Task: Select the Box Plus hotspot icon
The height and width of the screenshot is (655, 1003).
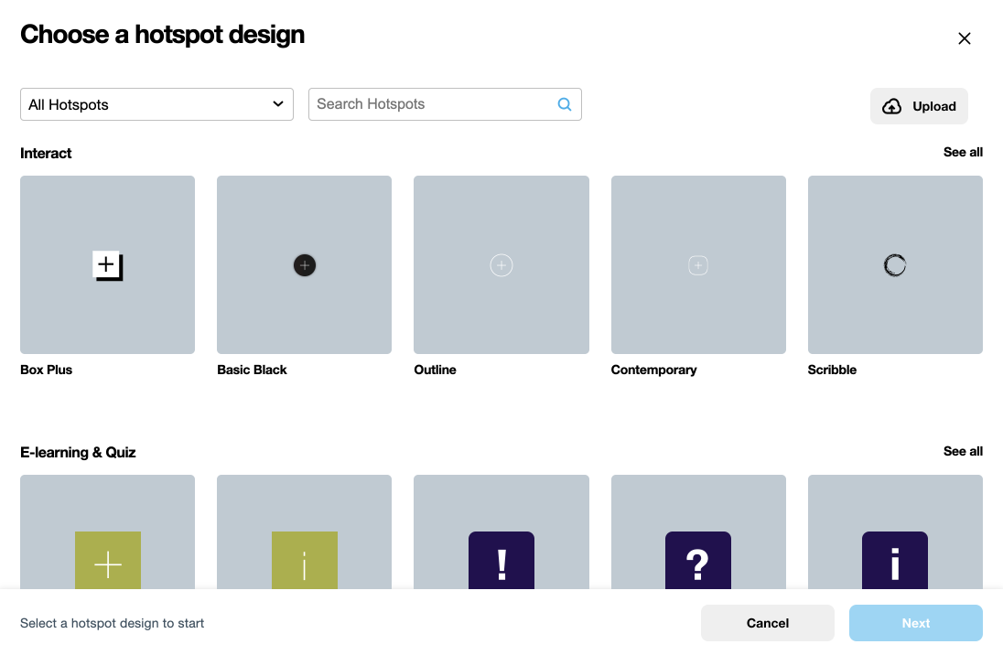Action: pos(107,265)
